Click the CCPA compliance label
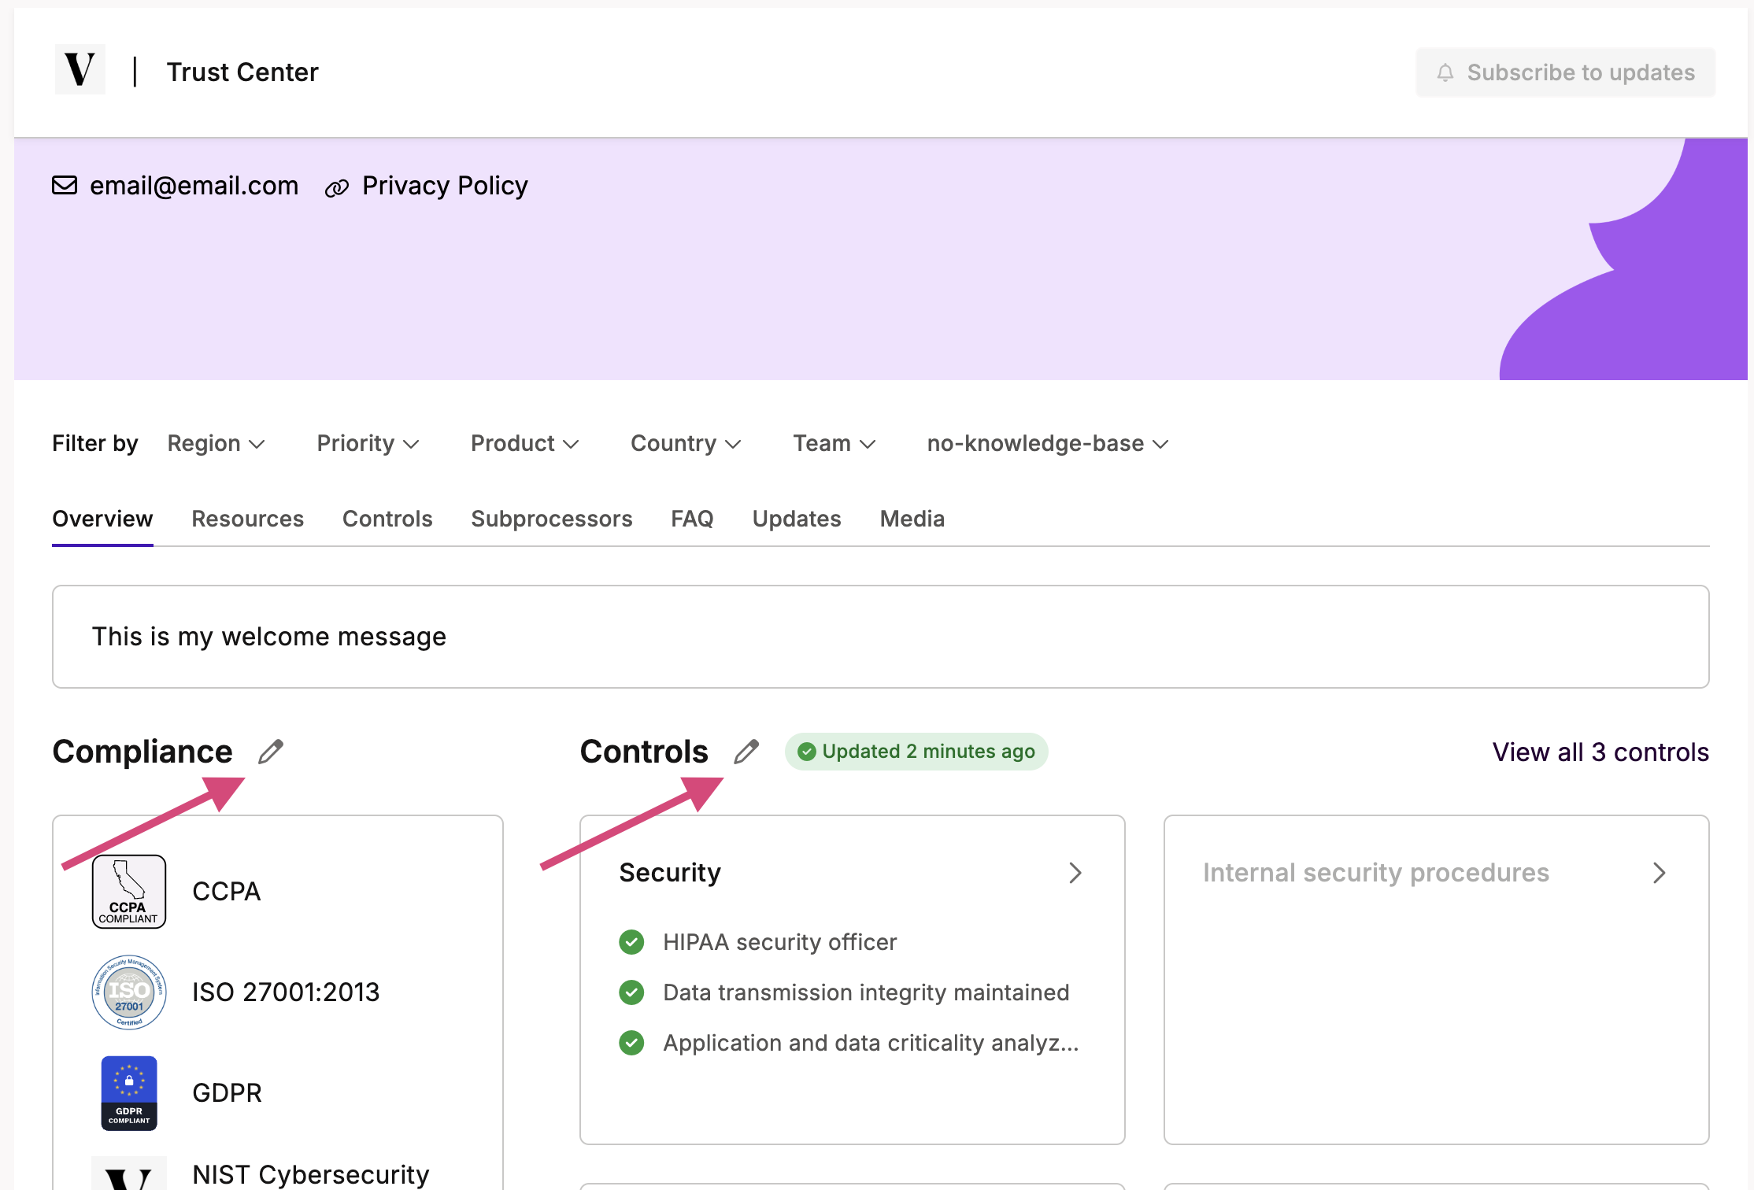This screenshot has height=1190, width=1754. coord(227,892)
